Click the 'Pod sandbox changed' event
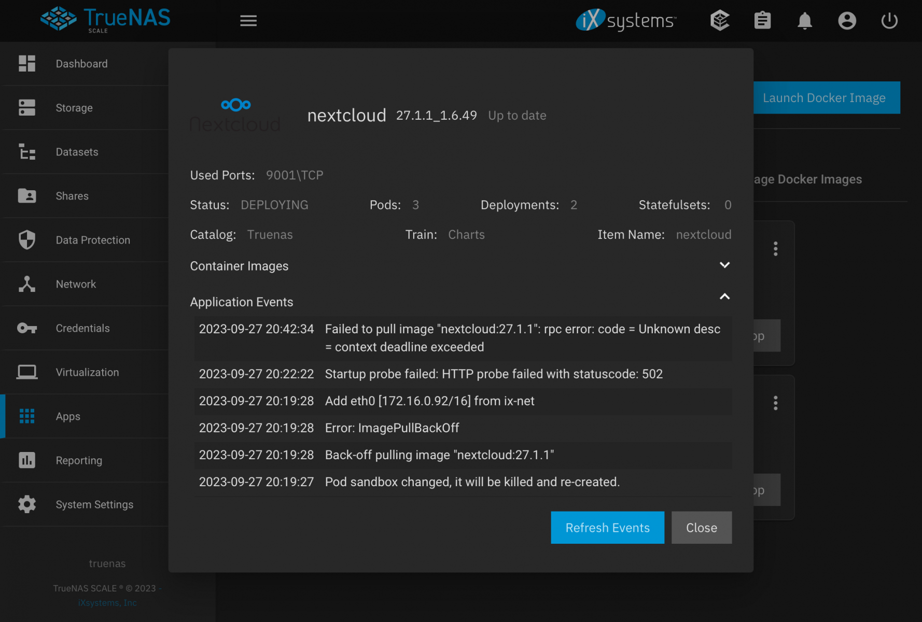 (463, 482)
